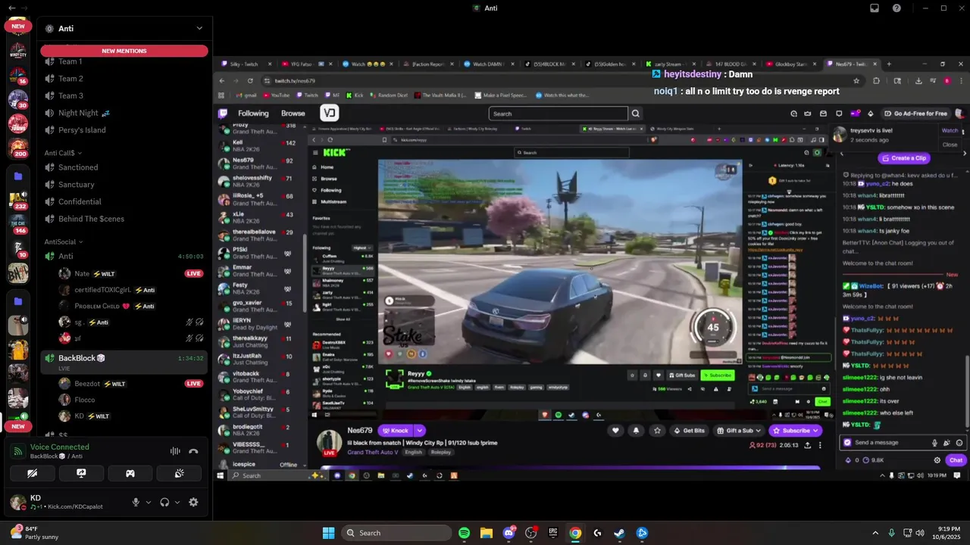Click the Twitch logo in the stream
The width and height of the screenshot is (970, 545).
point(223,114)
